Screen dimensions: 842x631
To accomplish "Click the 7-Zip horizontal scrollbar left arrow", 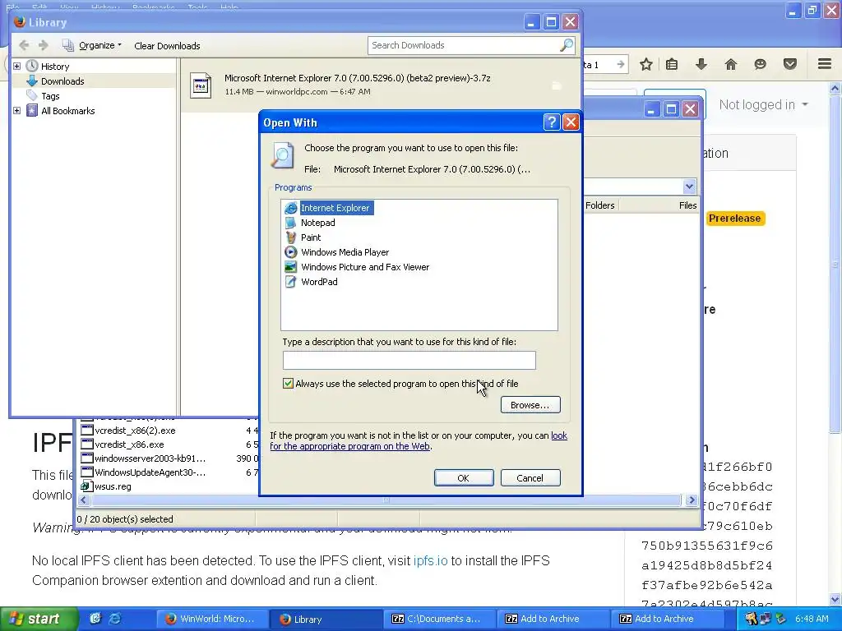I will (83, 500).
